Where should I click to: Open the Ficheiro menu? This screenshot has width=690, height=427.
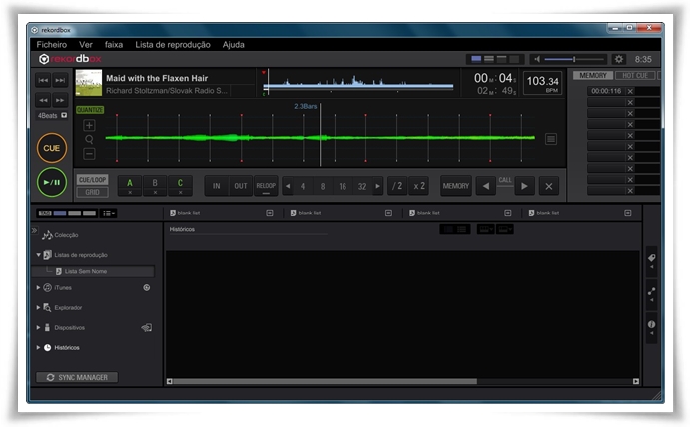pyautogui.click(x=52, y=45)
